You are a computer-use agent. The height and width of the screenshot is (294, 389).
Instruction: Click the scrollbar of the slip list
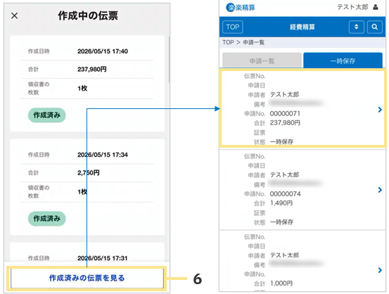[x=169, y=60]
